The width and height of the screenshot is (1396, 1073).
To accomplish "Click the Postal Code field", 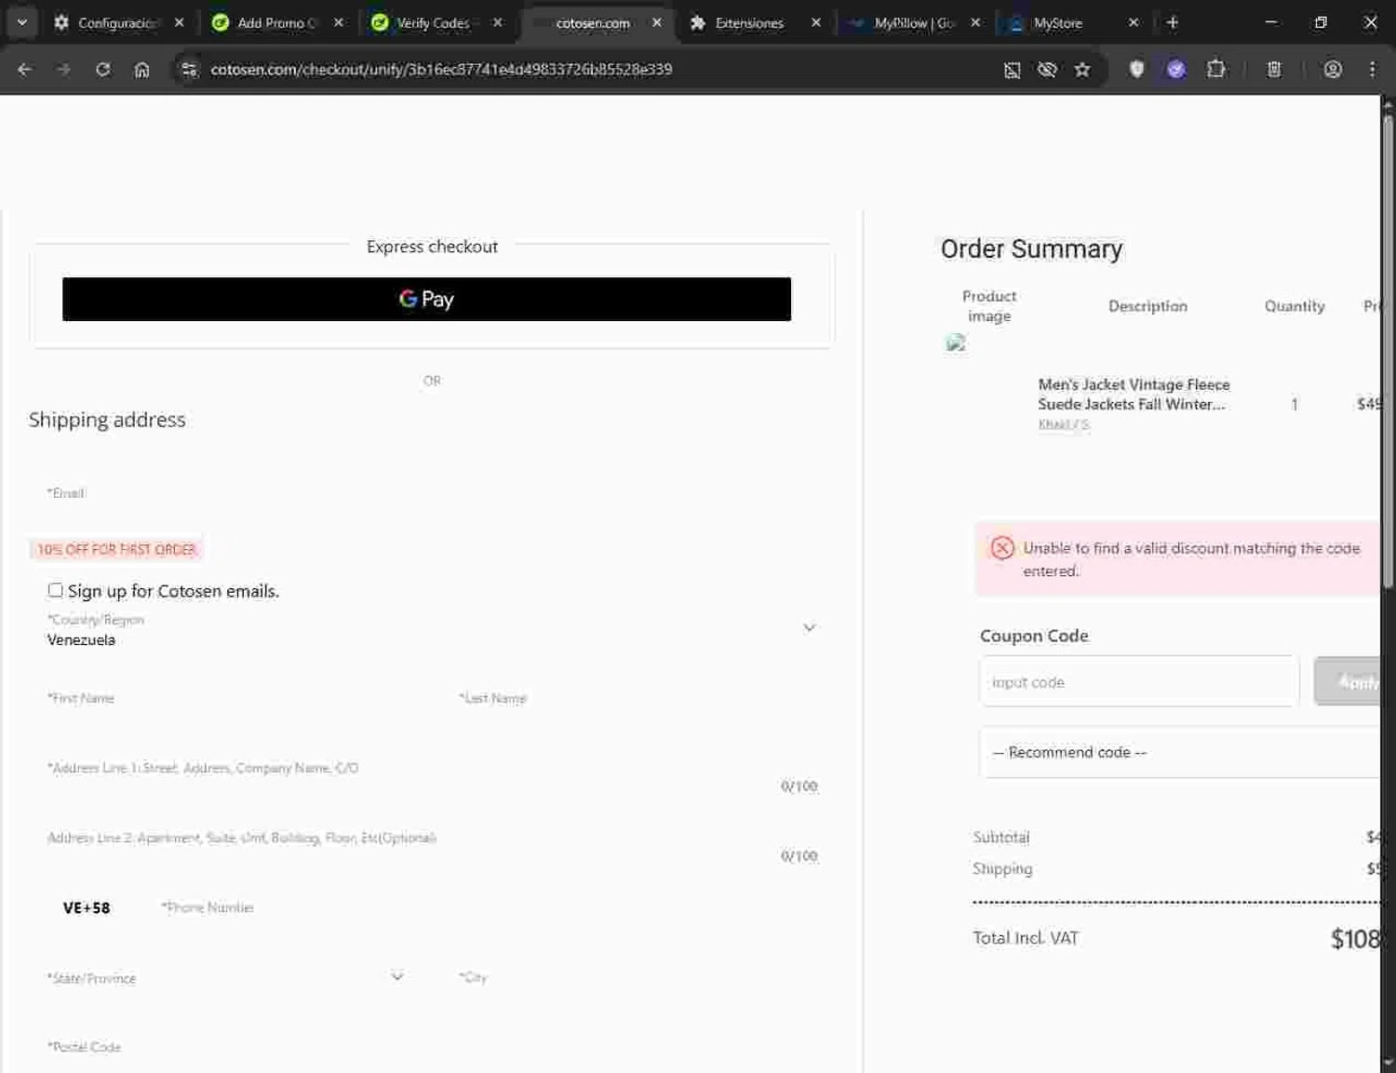I will [432, 1047].
